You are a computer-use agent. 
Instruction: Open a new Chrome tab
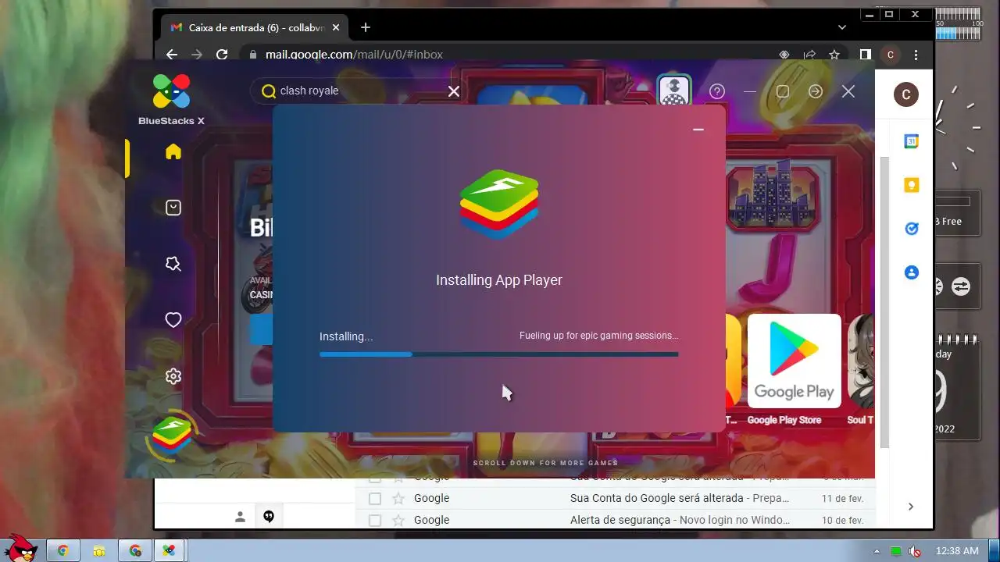(366, 27)
